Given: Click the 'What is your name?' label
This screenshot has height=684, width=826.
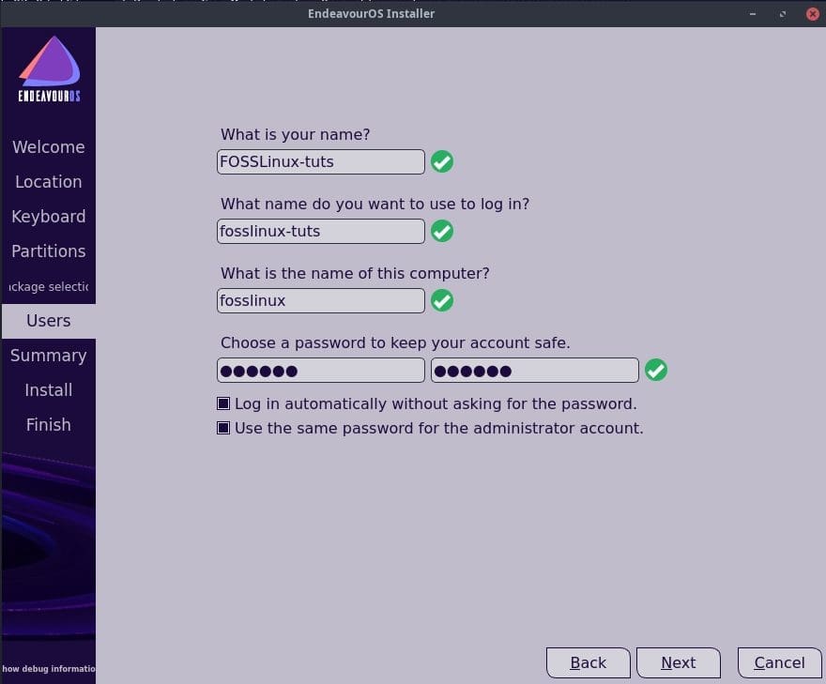Looking at the screenshot, I should tap(295, 135).
